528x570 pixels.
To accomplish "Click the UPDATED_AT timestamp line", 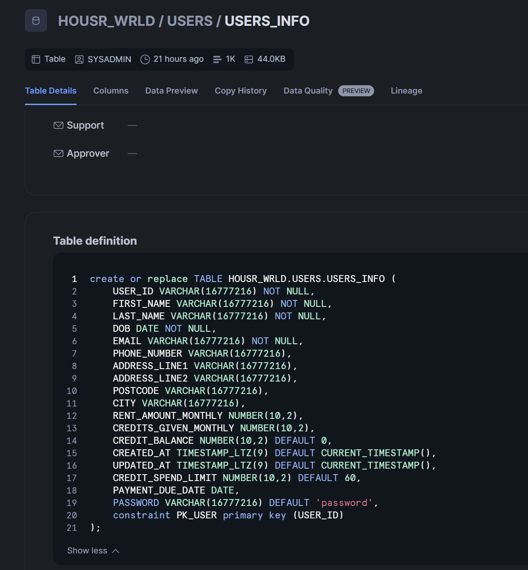I will pos(275,465).
